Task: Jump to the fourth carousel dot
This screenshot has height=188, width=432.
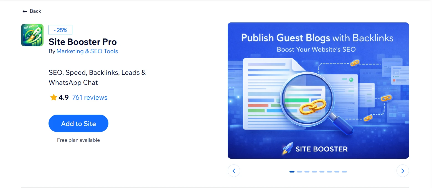Action: [314, 172]
